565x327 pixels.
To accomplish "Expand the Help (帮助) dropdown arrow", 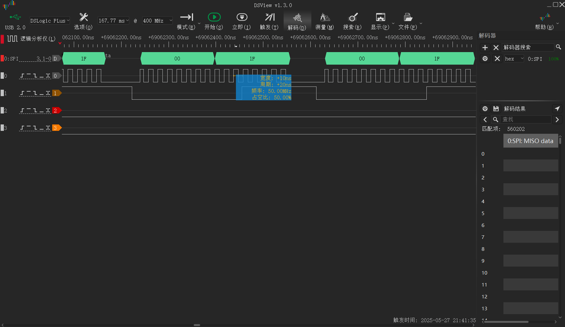I will (558, 23).
